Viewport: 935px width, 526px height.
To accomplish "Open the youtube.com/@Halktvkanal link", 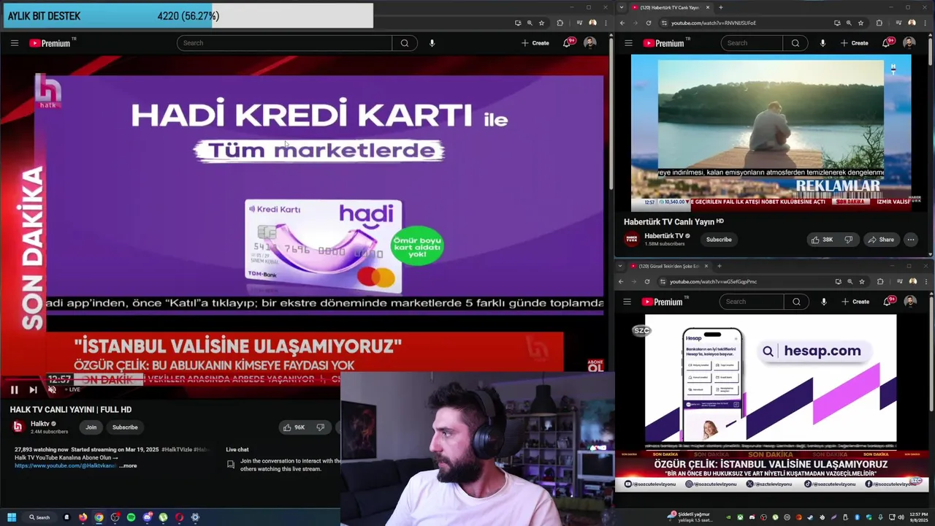I will (x=66, y=465).
